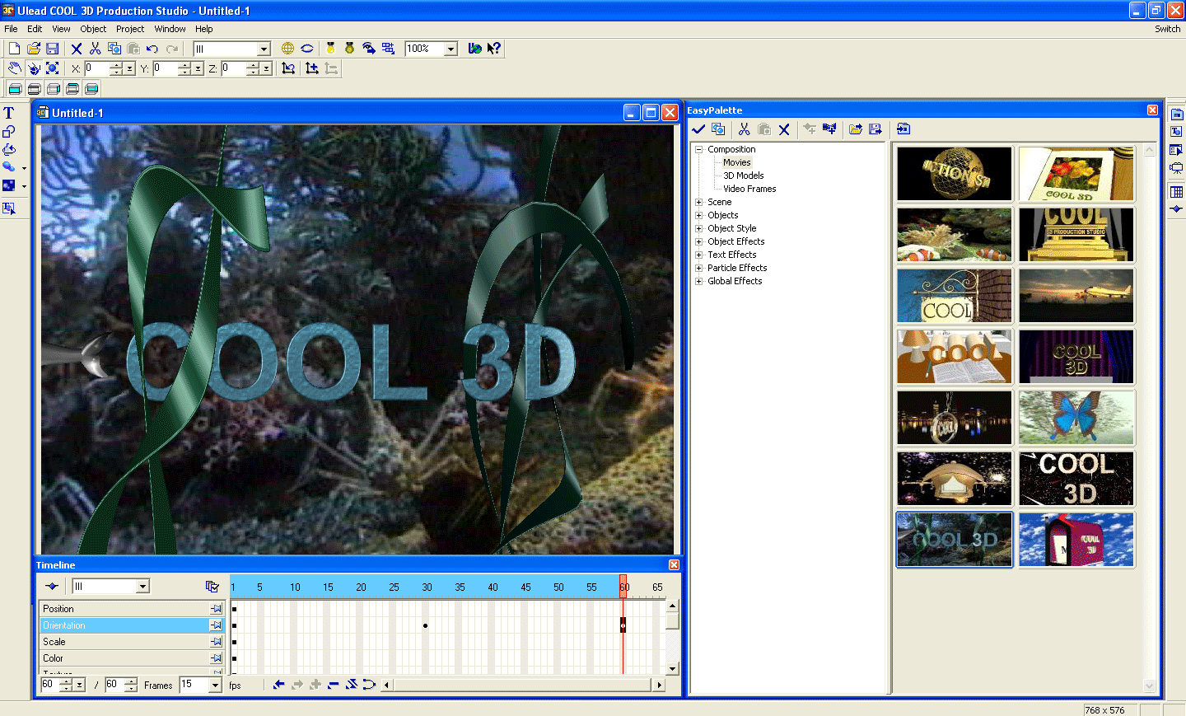Click the blue checkmark Apply icon in EasyPalette
Image resolution: width=1186 pixels, height=716 pixels.
tap(698, 129)
